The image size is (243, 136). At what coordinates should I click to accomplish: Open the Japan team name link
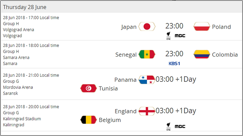129,27
